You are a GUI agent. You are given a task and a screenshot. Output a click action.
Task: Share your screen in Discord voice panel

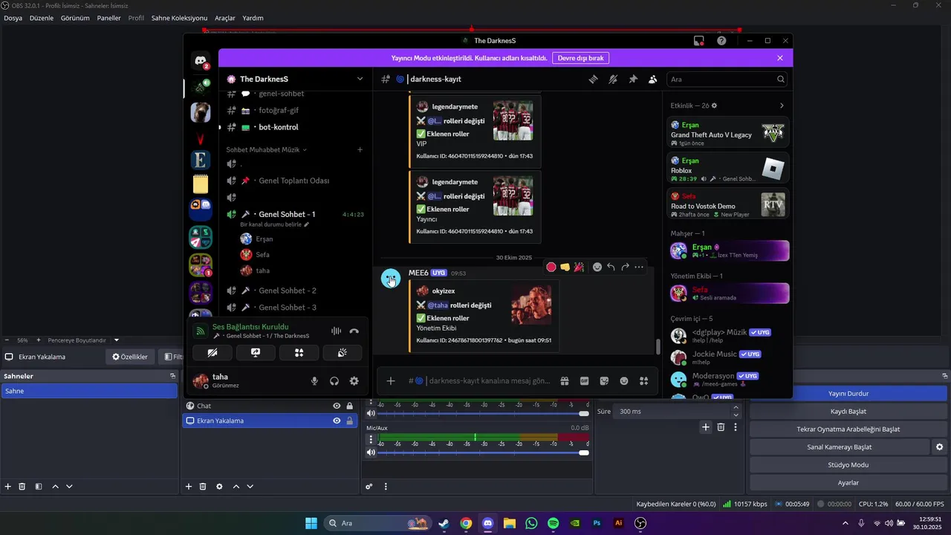(256, 353)
